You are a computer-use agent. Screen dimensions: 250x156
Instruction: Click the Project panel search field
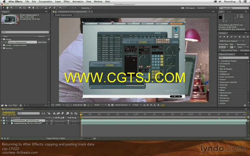tap(25, 32)
